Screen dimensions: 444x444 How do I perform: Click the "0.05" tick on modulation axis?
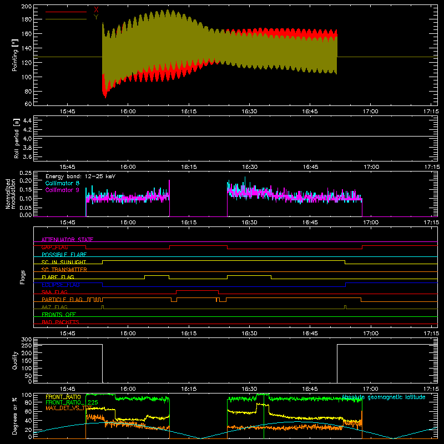click(x=26, y=208)
